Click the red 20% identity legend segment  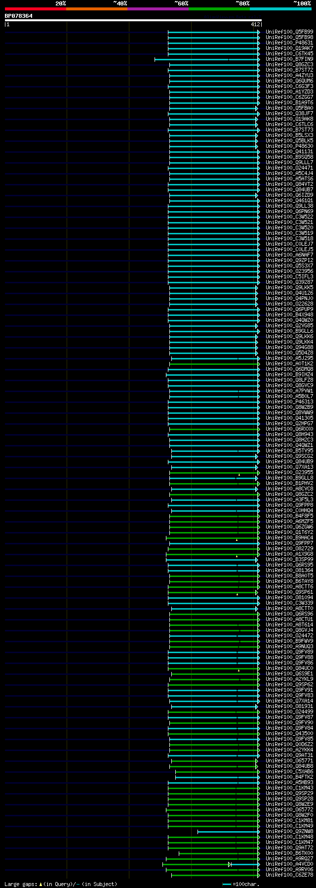point(36,9)
